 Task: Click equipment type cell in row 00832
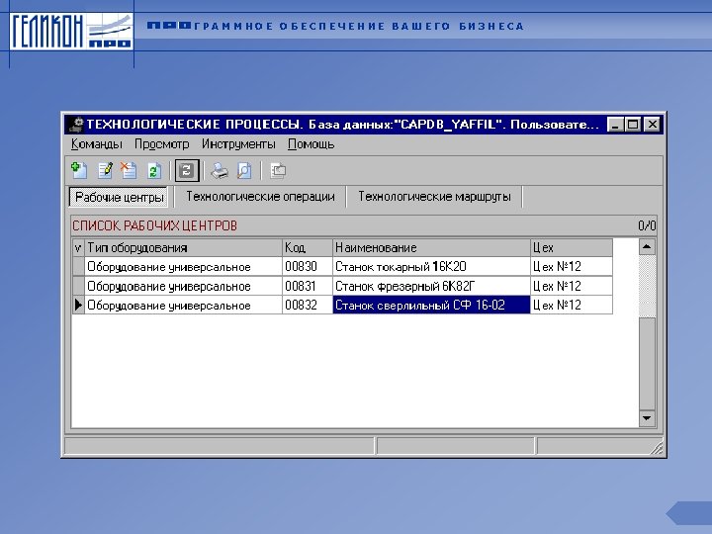(184, 305)
